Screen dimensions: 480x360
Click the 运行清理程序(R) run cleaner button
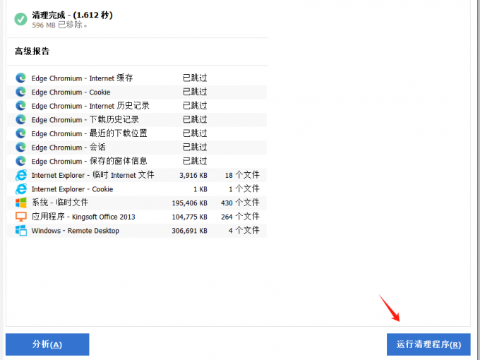(x=428, y=344)
